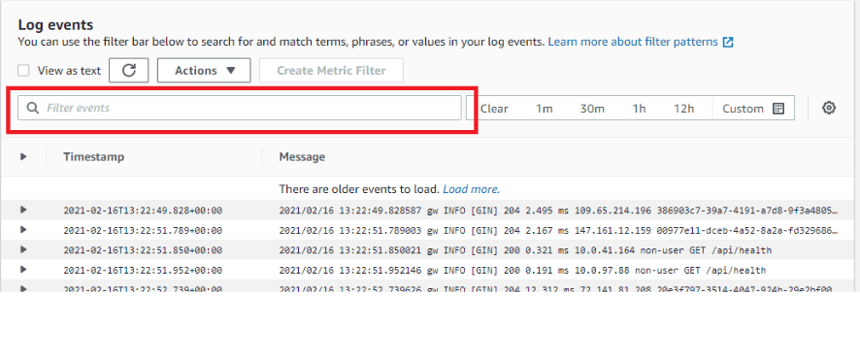Click into the Filter events search field

[240, 108]
